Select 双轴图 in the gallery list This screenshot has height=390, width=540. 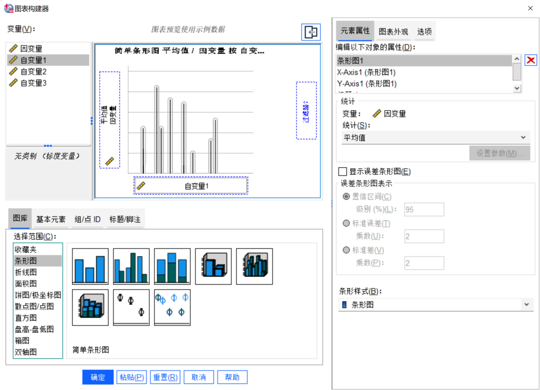click(38, 352)
